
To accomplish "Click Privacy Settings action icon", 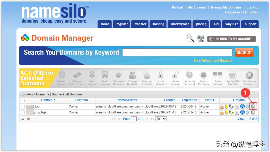I will [x=147, y=75].
